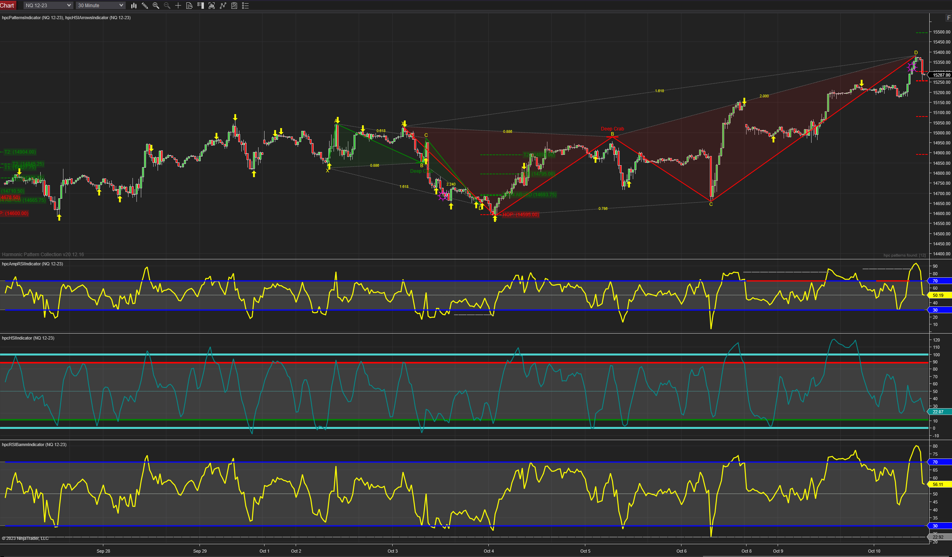Click the Chart tab label
The width and height of the screenshot is (952, 557).
[7, 6]
